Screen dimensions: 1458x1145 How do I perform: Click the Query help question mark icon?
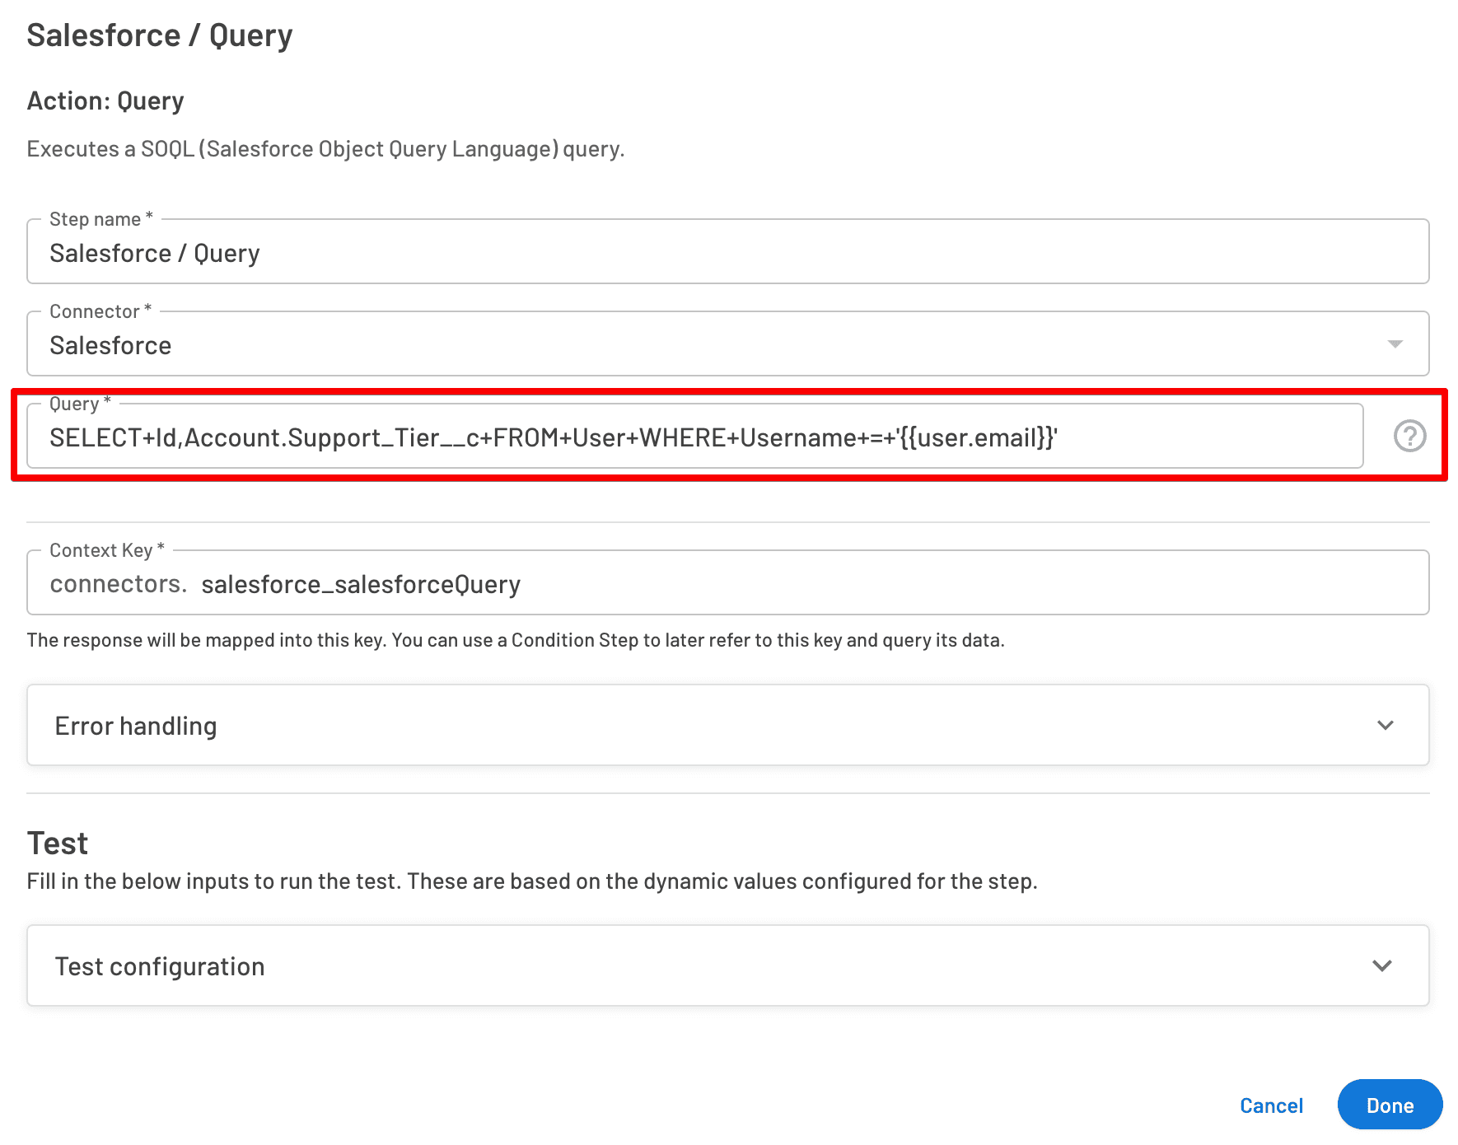(1409, 436)
